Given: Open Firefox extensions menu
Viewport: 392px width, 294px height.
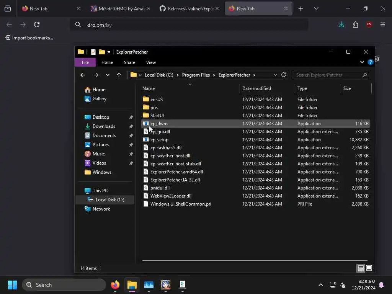Looking at the screenshot, I should (355, 24).
